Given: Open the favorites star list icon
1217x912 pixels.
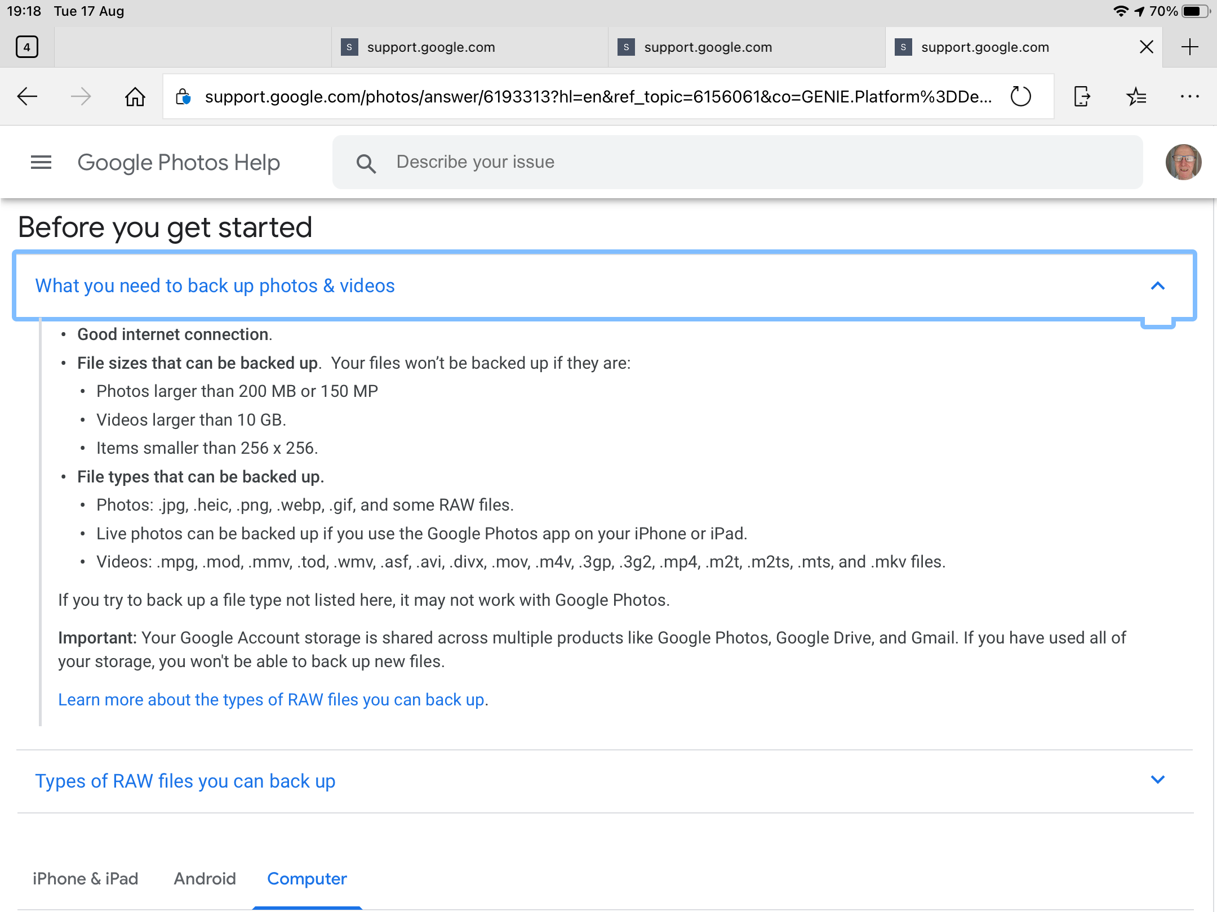Looking at the screenshot, I should [1136, 97].
